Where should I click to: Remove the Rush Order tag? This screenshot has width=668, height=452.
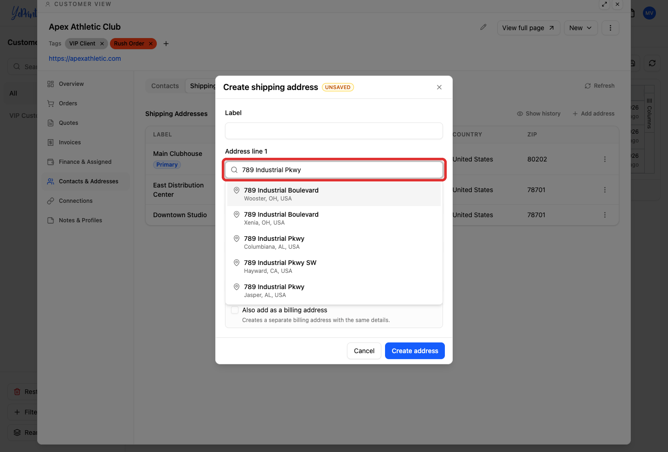coord(151,44)
